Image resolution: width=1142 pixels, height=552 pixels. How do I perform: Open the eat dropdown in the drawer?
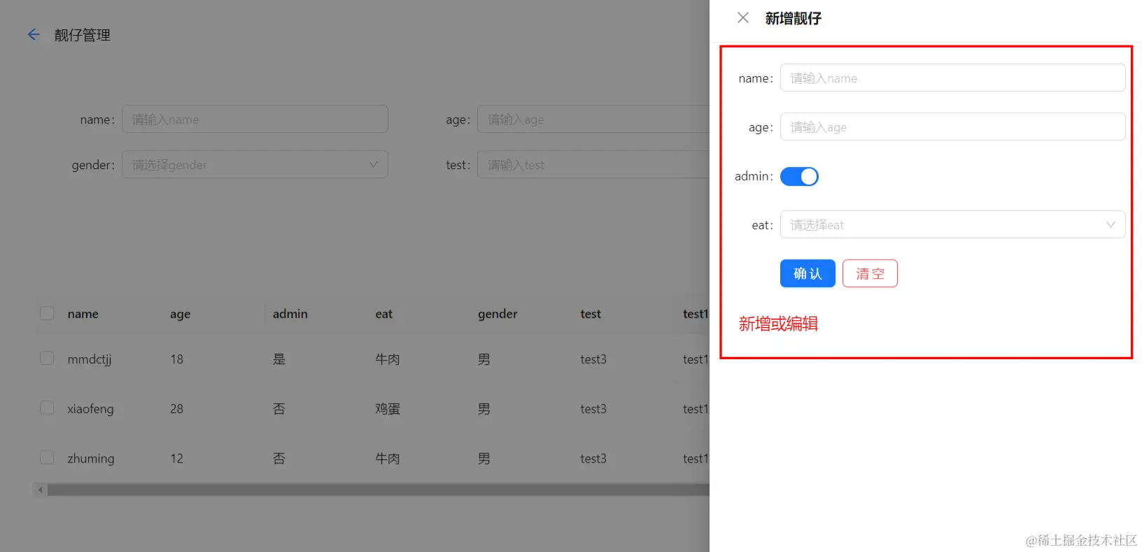[x=952, y=225]
